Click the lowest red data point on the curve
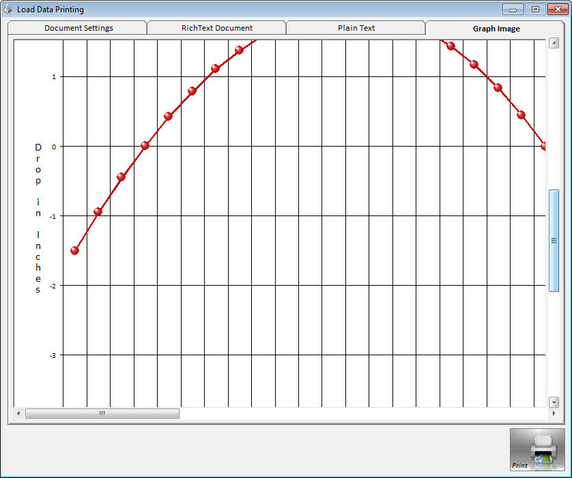Screen dimensions: 572x478 click(x=75, y=250)
